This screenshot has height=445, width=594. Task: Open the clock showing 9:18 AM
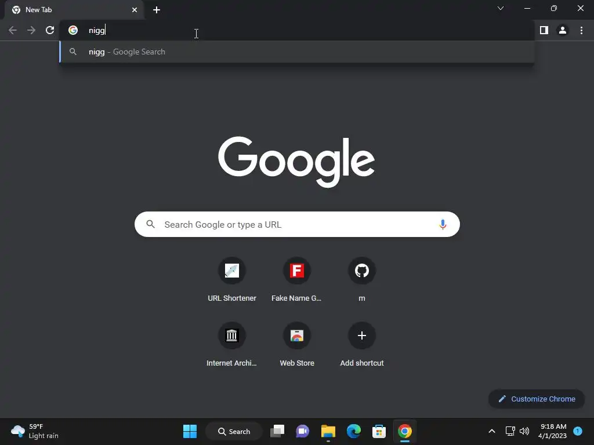click(x=553, y=431)
